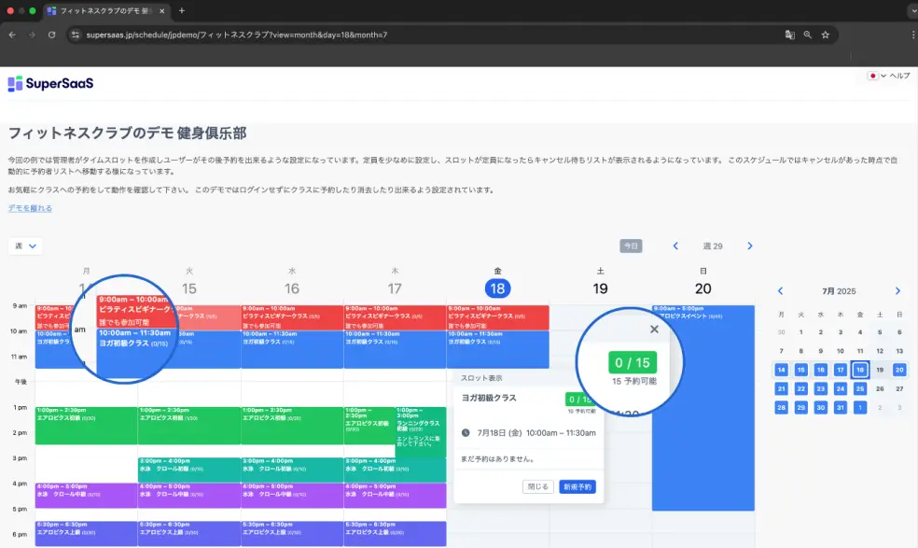This screenshot has height=548, width=918.
Task: Go back using the browser back arrow
Action: point(12,35)
